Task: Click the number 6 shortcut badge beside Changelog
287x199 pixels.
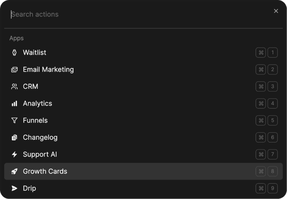Action: click(x=273, y=138)
